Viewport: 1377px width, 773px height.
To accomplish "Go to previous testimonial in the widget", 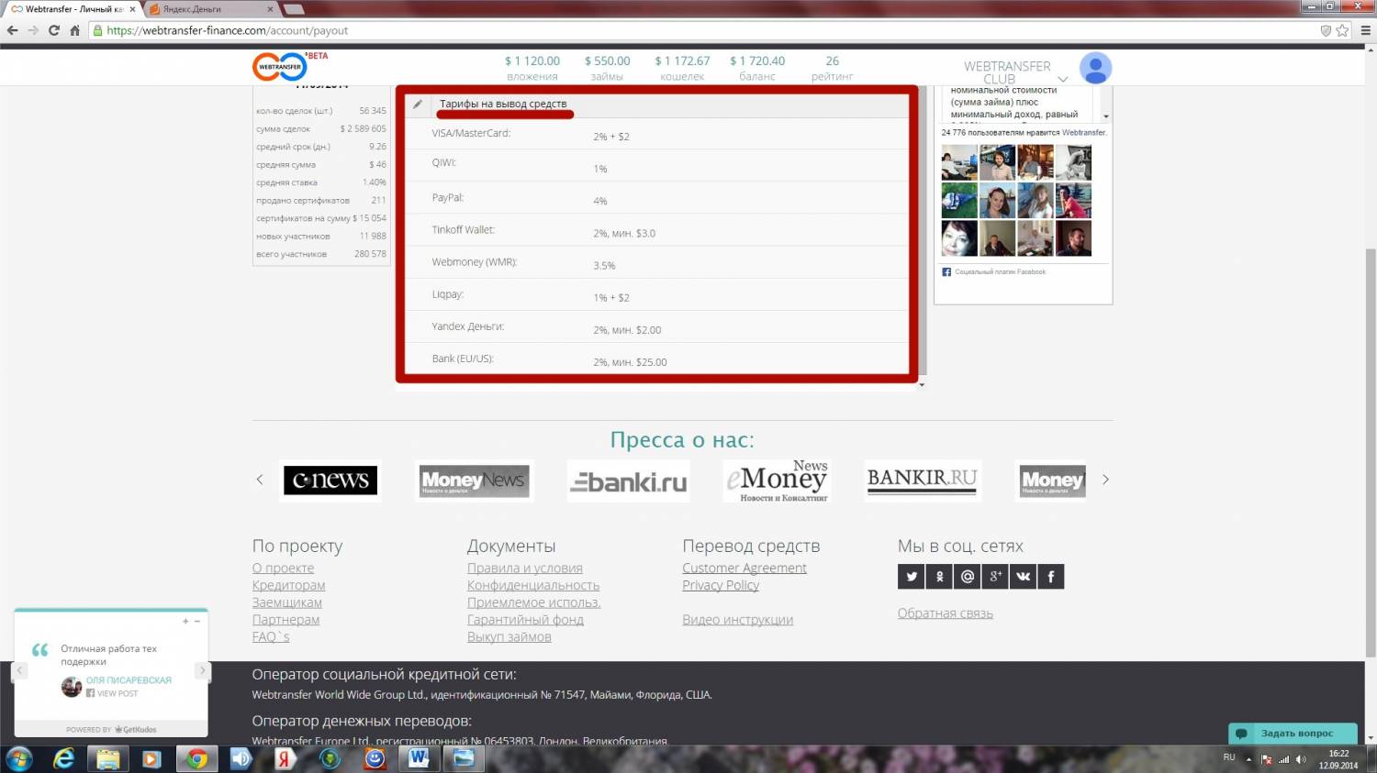I will click(19, 670).
